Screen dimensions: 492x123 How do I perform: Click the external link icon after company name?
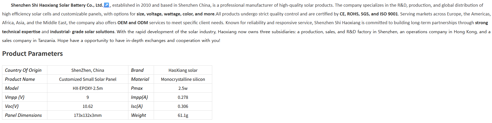click(106, 5)
